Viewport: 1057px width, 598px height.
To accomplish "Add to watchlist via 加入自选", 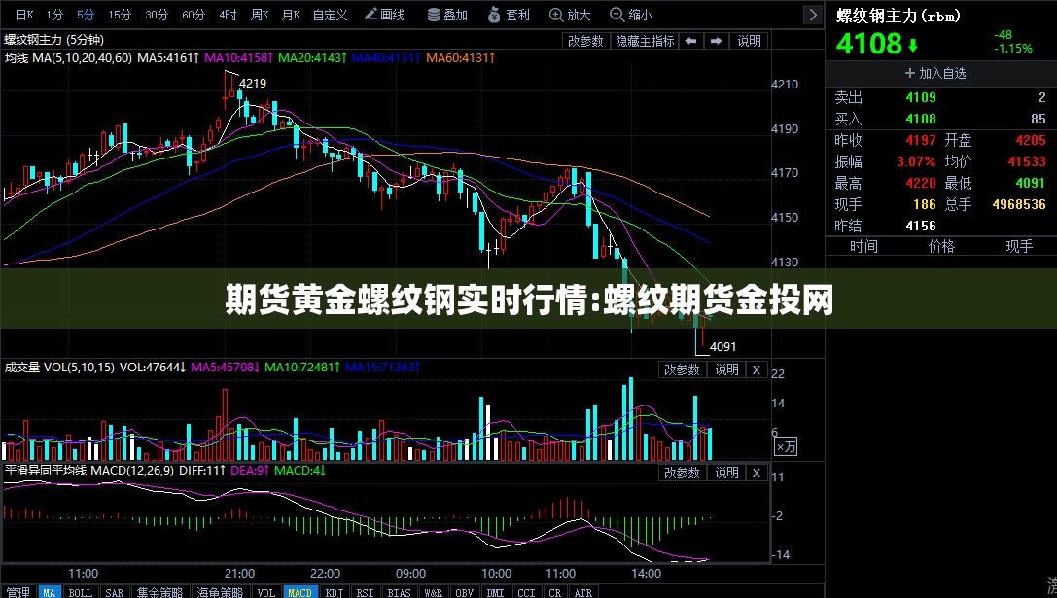I will (935, 73).
